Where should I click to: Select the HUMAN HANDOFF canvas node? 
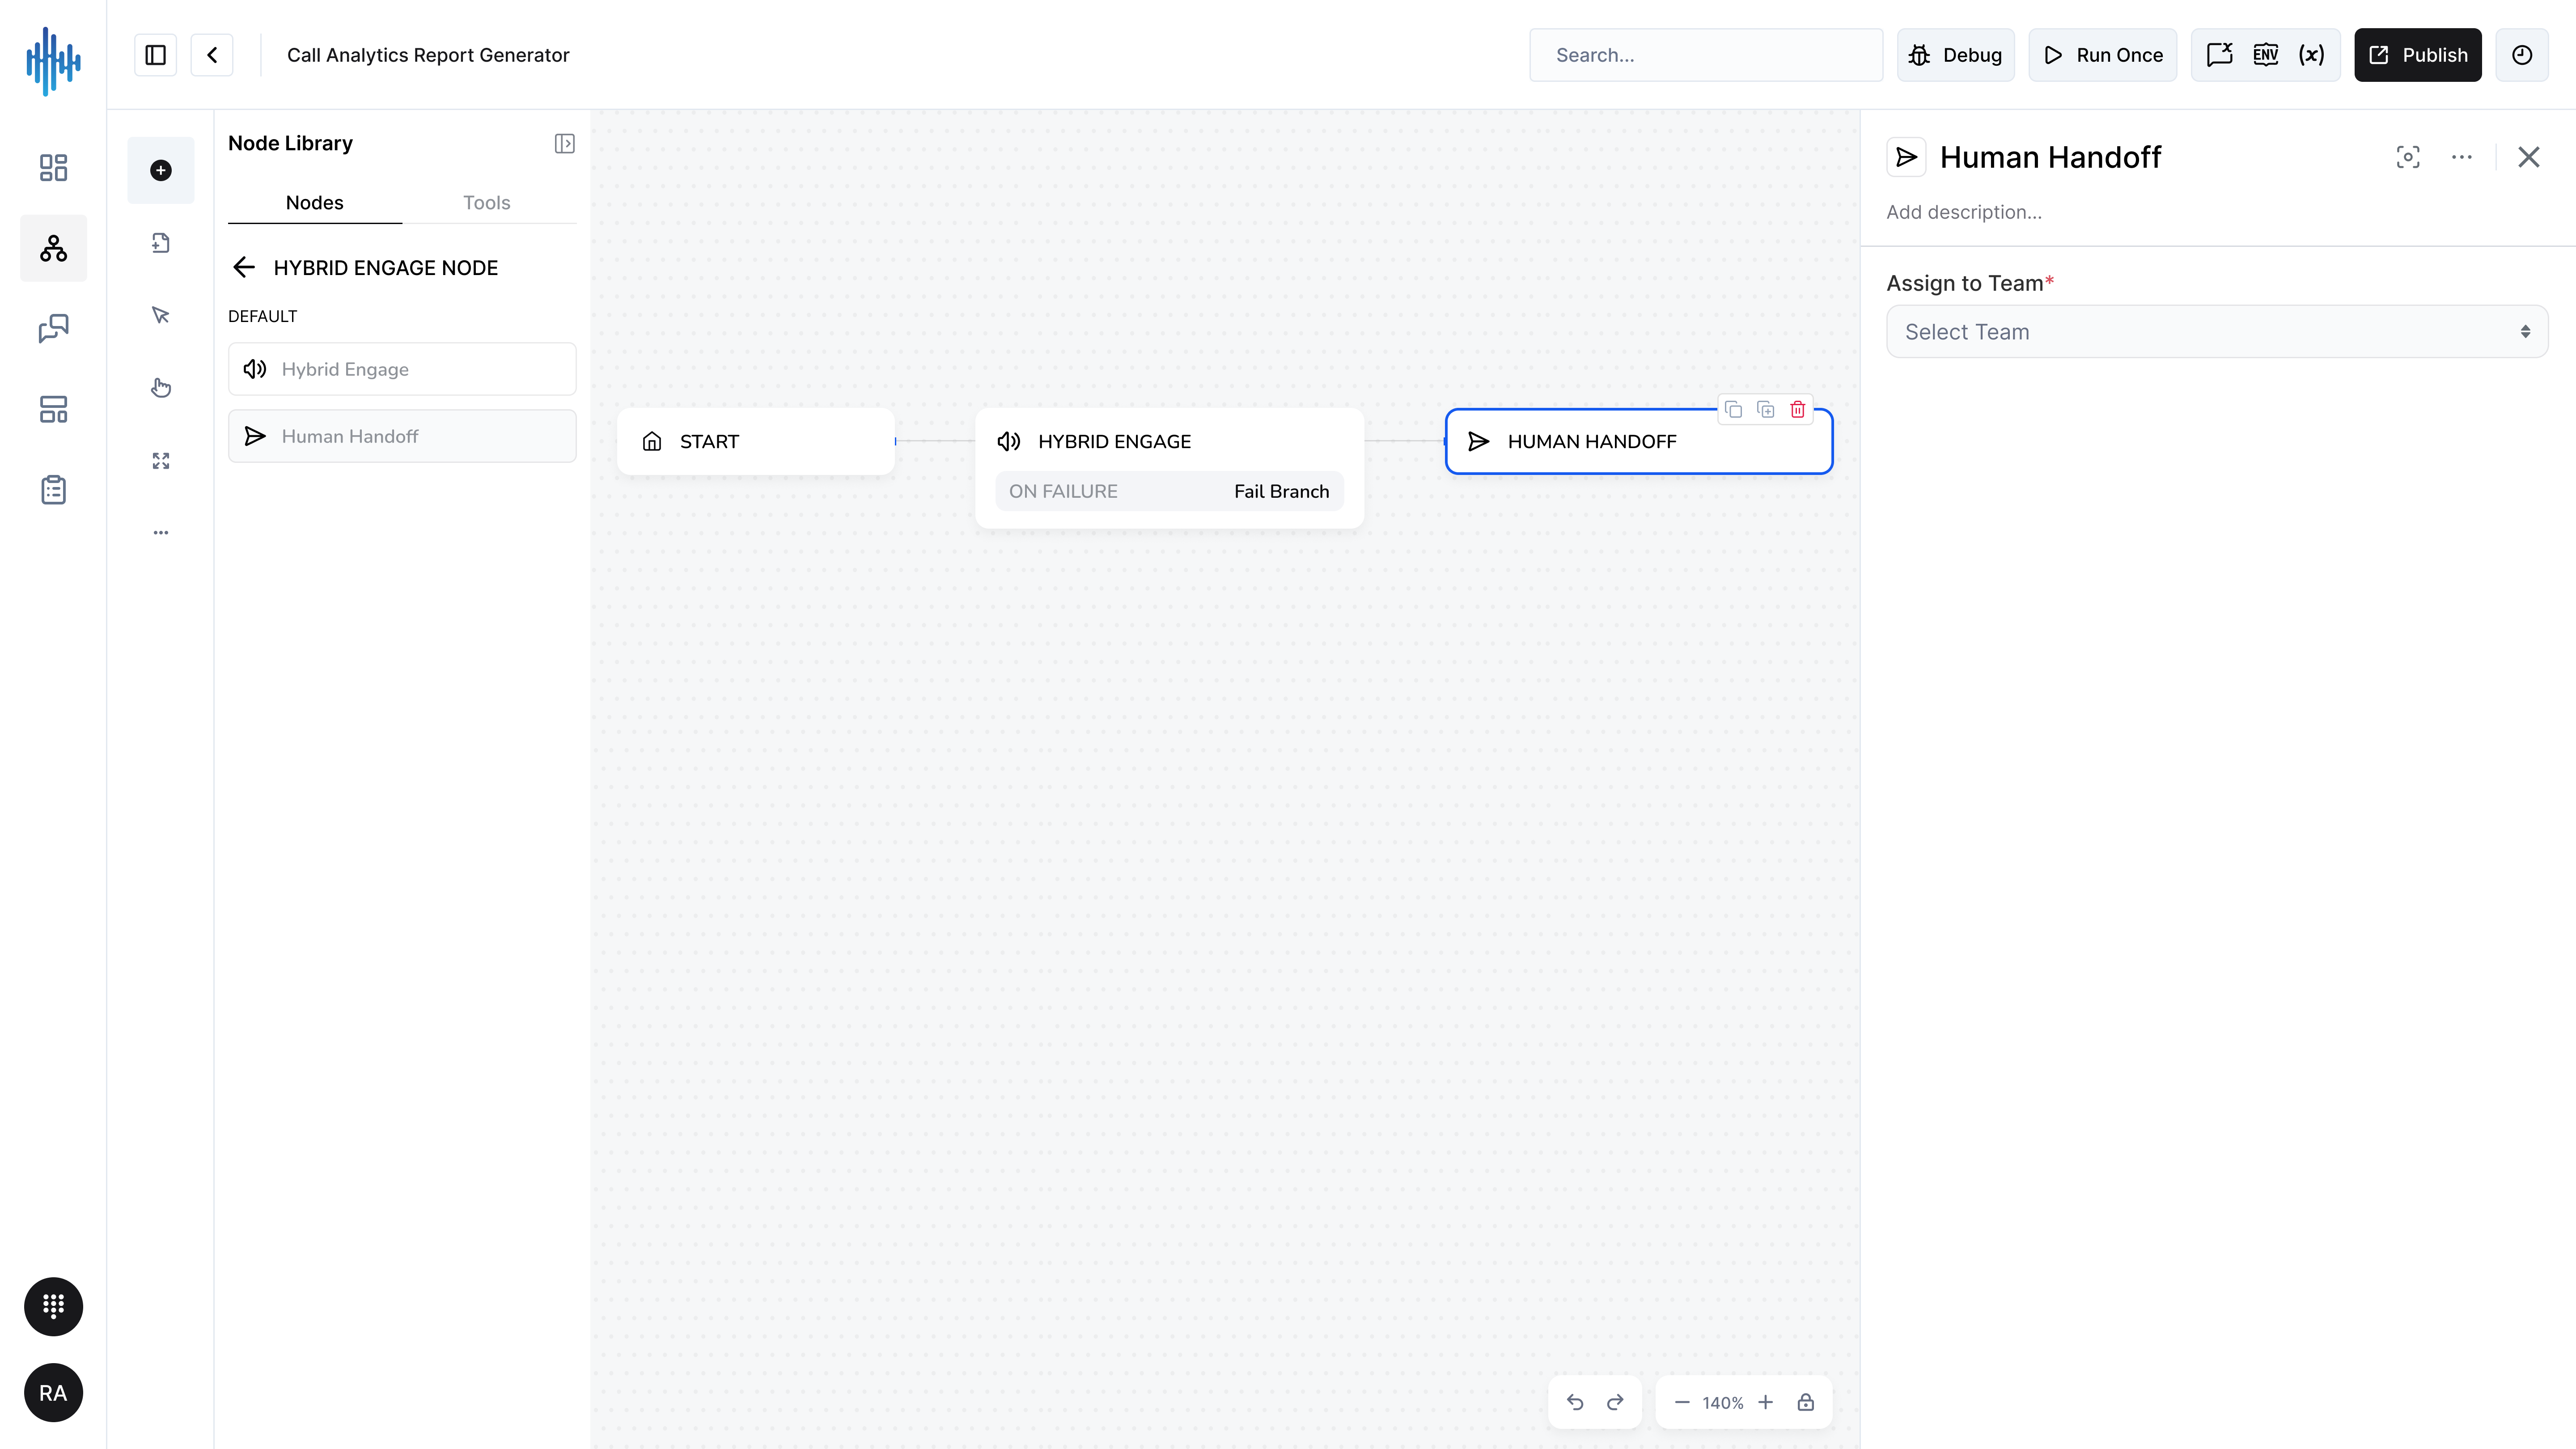(1639, 441)
